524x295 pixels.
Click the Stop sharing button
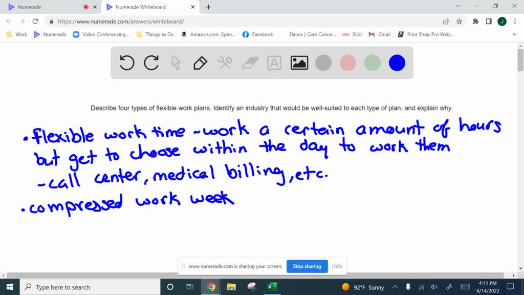pyautogui.click(x=307, y=266)
